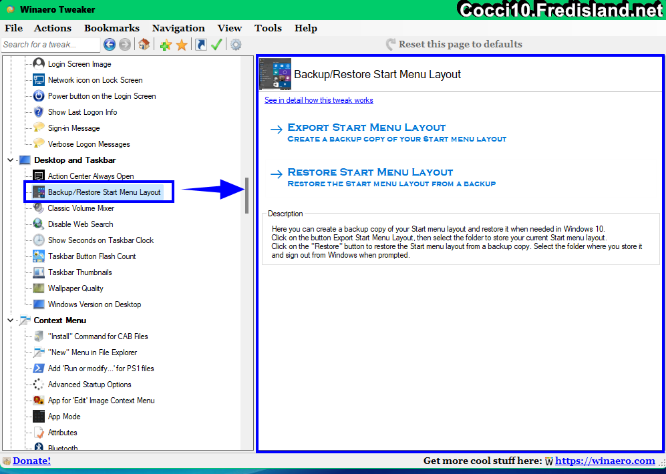The width and height of the screenshot is (666, 474).
Task: Open the View menu
Action: click(x=230, y=28)
